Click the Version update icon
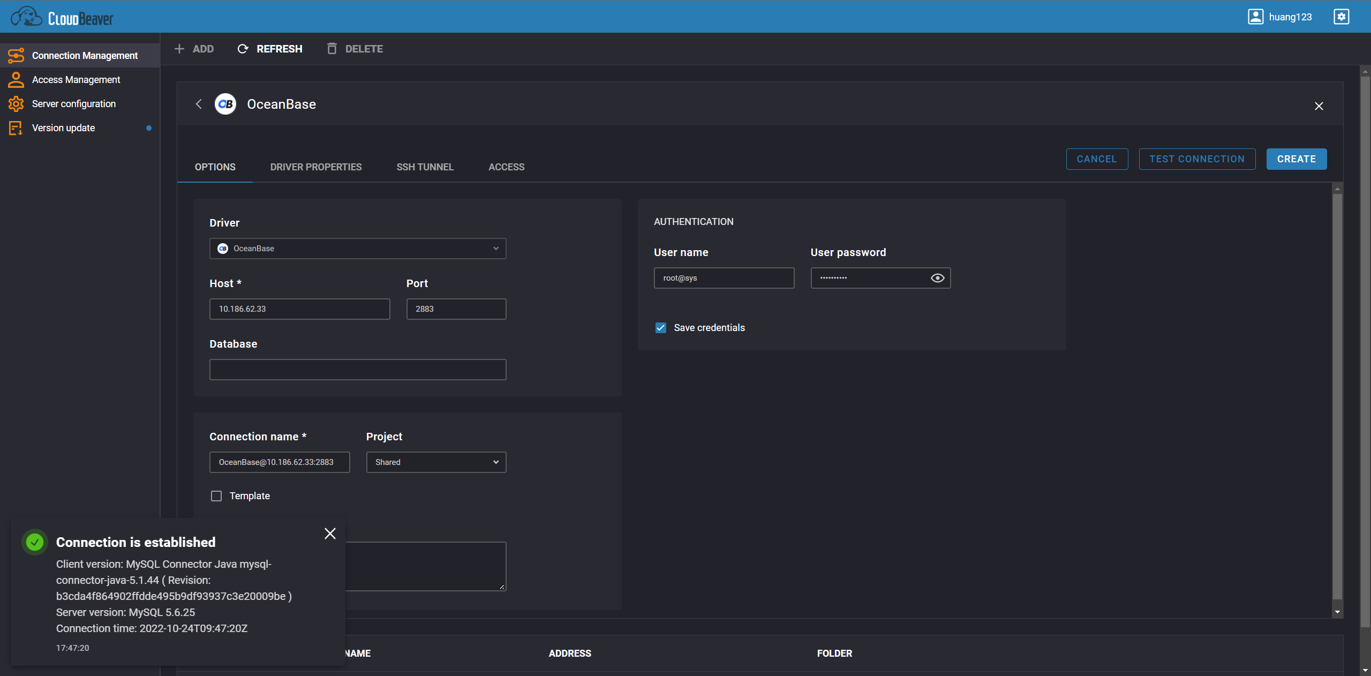The height and width of the screenshot is (676, 1371). [x=16, y=128]
